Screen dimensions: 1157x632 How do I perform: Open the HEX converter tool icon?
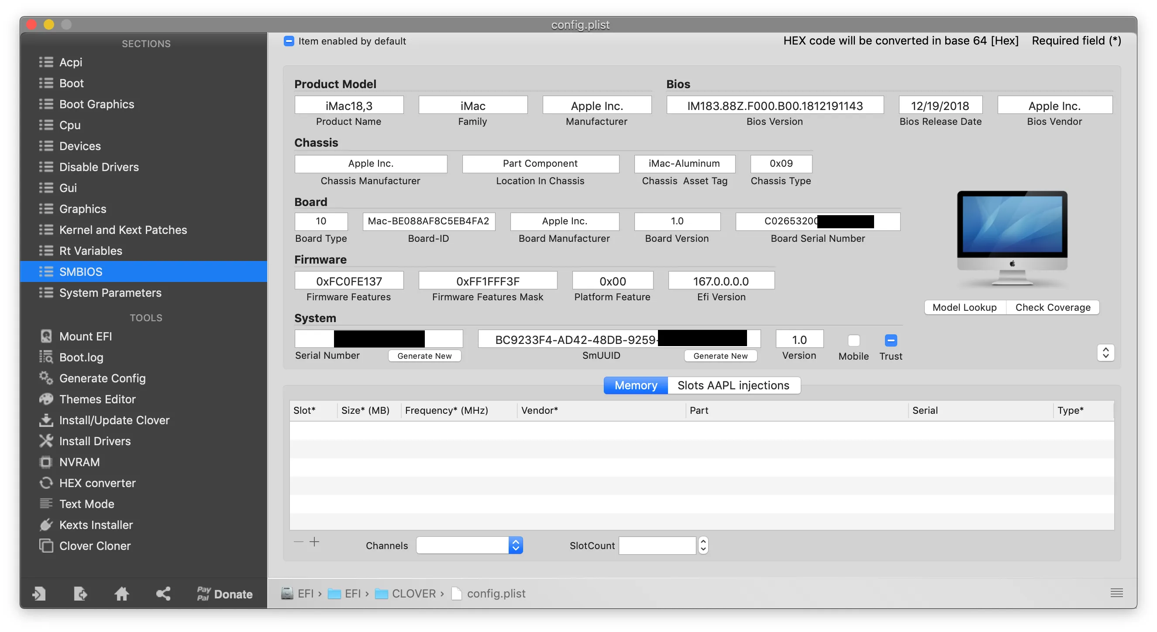coord(46,483)
